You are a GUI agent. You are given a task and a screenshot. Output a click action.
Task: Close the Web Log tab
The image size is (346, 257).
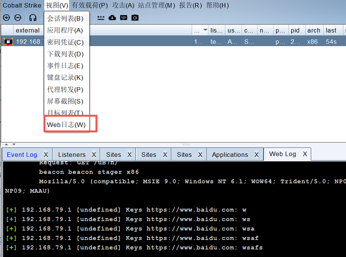pyautogui.click(x=305, y=154)
